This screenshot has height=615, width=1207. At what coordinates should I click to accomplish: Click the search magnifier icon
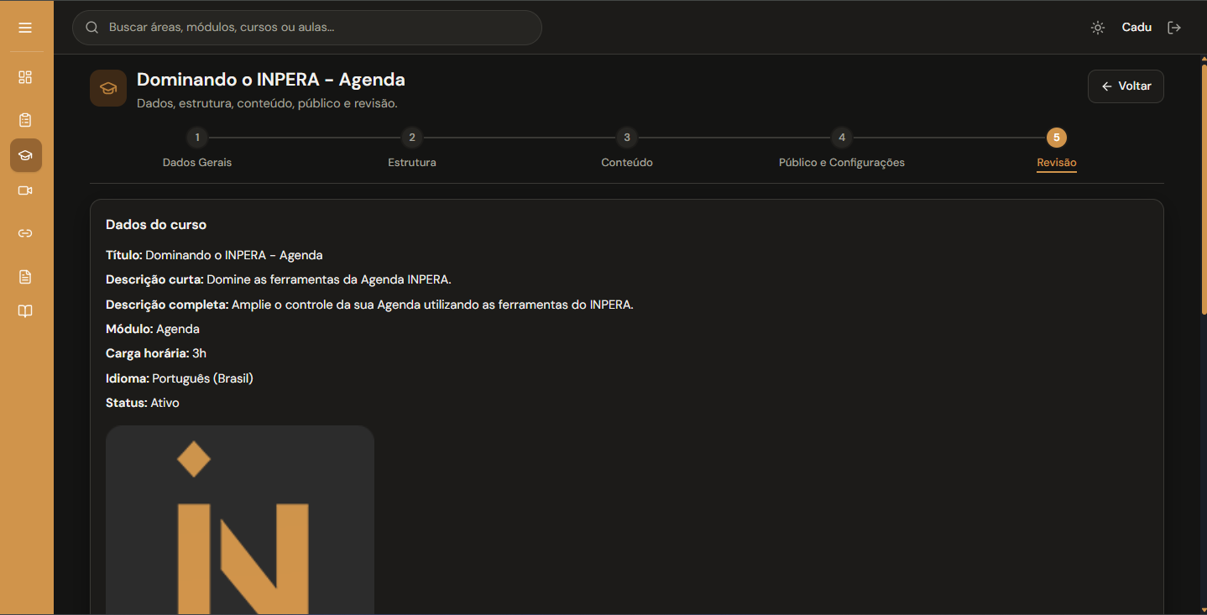coord(92,28)
